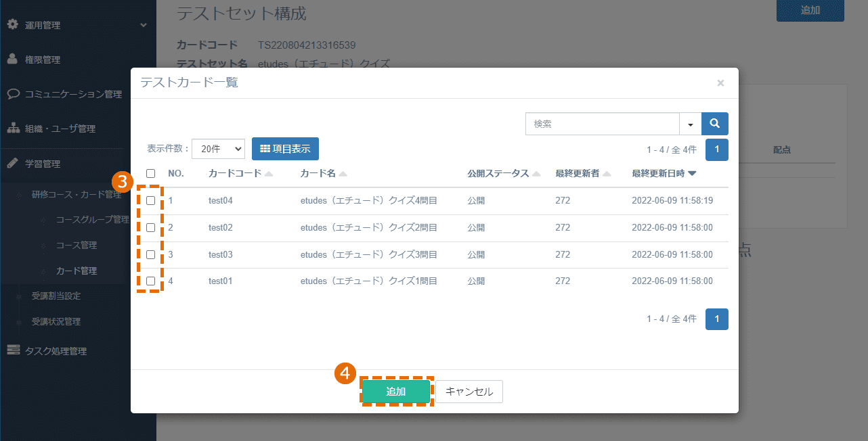Screen dimensions: 868x441
Task: Toggle the select-all checkbox in table header
Action: tap(150, 173)
